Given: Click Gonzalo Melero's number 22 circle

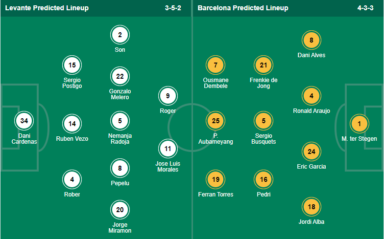Looking at the screenshot, I should pyautogui.click(x=120, y=76).
